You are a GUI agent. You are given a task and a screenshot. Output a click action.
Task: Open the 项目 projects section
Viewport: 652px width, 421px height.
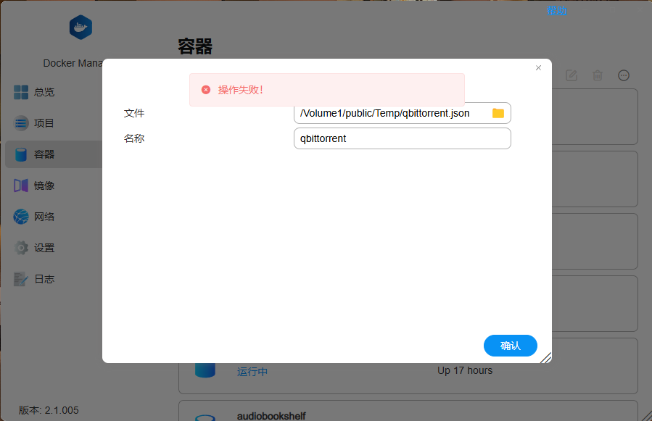(x=53, y=123)
